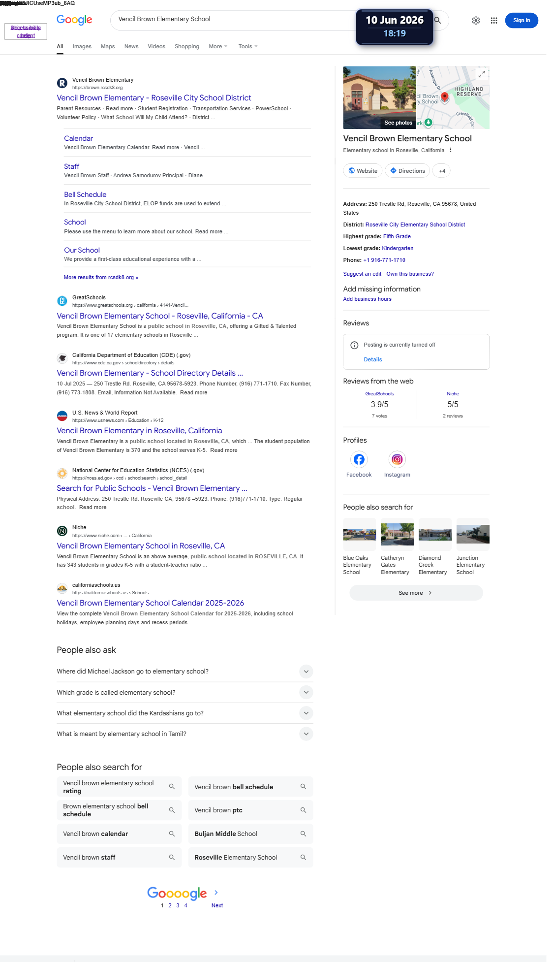This screenshot has height=962, width=553.
Task: Click the GreatSchools result favicon
Action: point(62,301)
